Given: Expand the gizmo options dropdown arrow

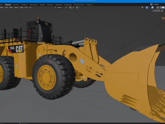Looking at the screenshot, I should (x=149, y=8).
